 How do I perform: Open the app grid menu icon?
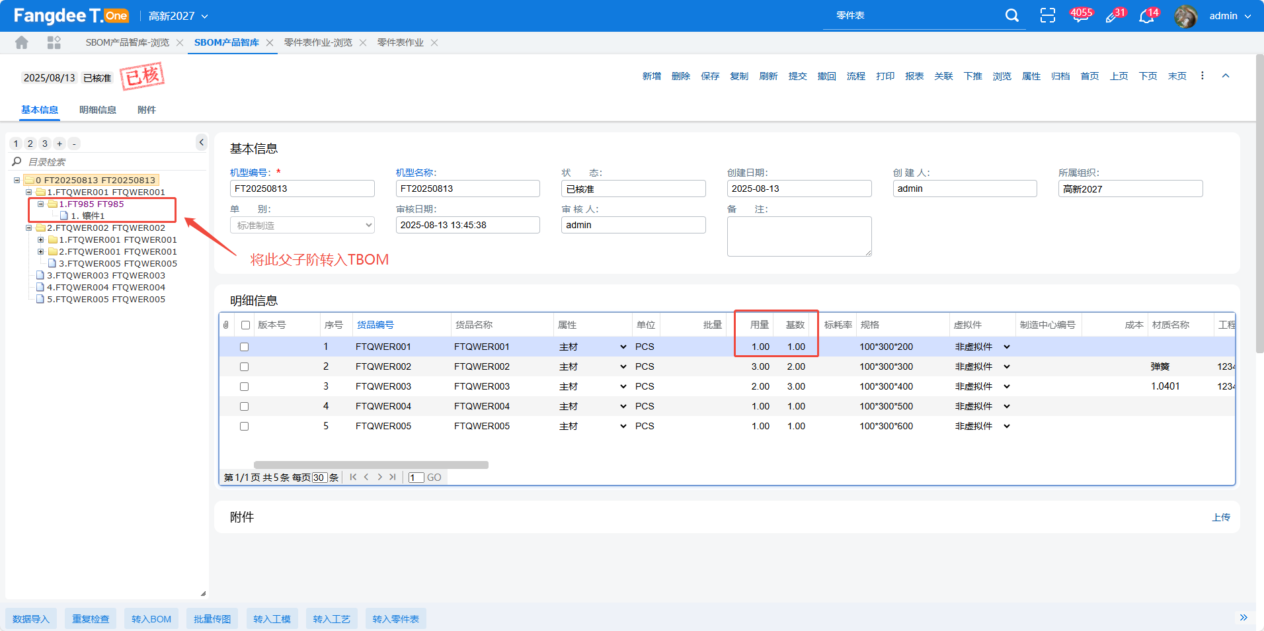[x=54, y=43]
